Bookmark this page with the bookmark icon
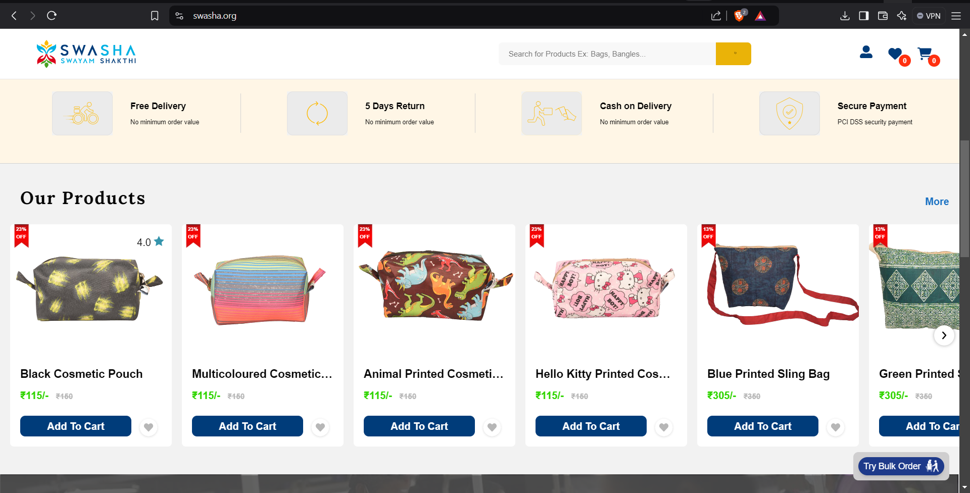 point(155,16)
